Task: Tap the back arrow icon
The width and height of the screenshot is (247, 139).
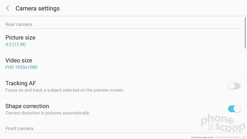Action: click(x=7, y=8)
